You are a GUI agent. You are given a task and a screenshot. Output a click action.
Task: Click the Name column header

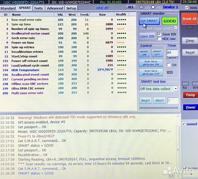(32, 15)
